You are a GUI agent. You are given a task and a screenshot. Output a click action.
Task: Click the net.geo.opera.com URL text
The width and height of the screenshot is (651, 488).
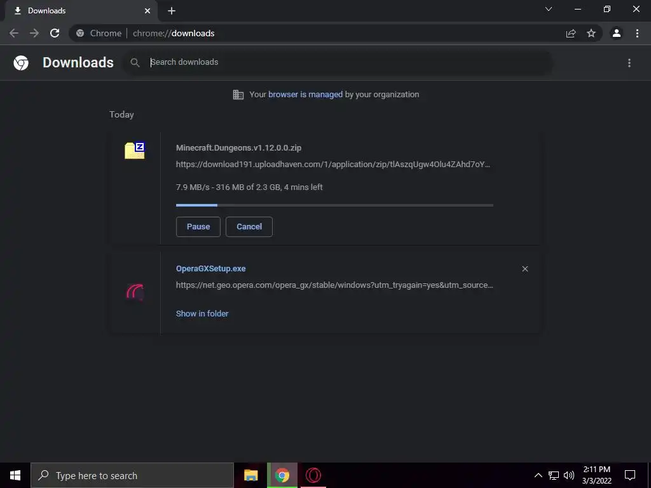[x=334, y=285]
